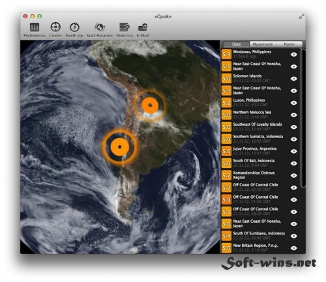Toggle eye icon for Jujuy Province, Argentina
This screenshot has width=326, height=282.
click(294, 151)
